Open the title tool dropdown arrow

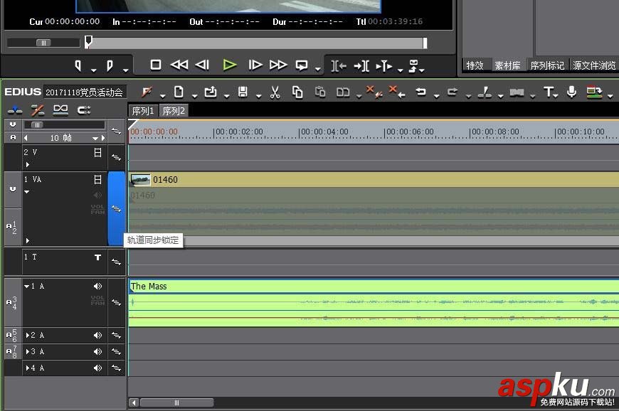pos(556,96)
